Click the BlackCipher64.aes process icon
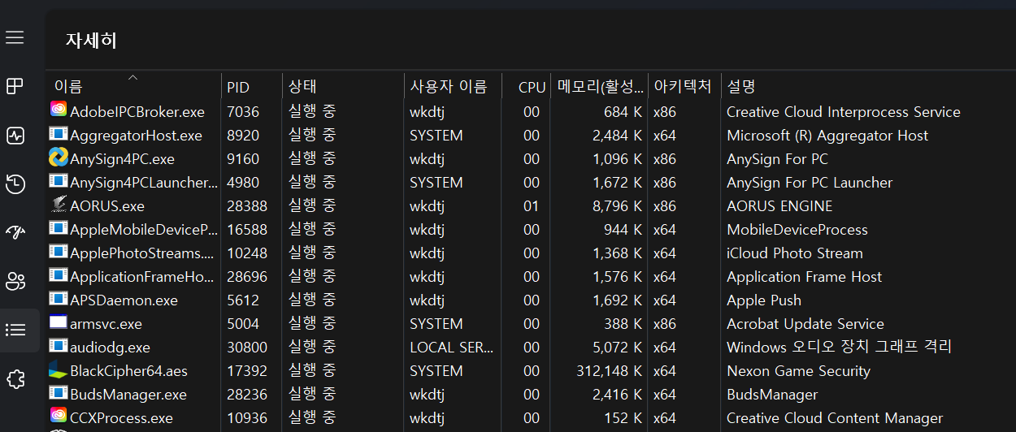 tap(59, 369)
